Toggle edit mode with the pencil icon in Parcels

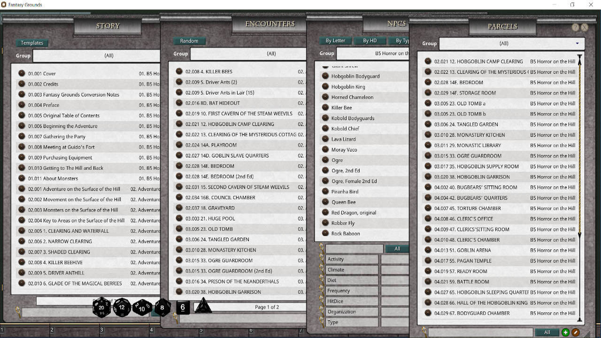coord(576,332)
